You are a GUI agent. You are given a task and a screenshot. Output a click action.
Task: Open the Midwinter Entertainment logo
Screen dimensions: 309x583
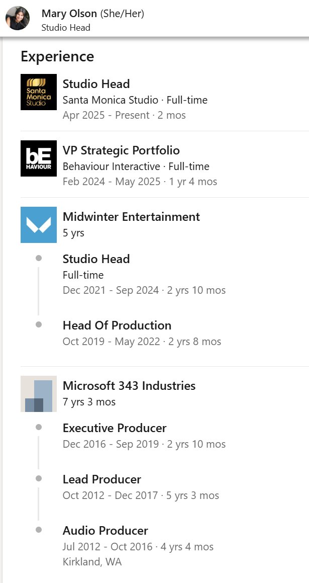(39, 225)
